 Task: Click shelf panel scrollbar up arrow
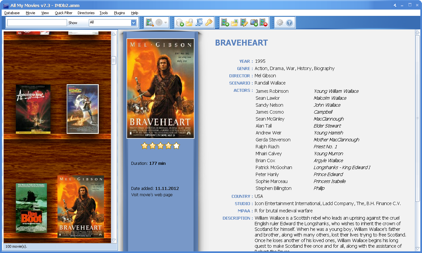pyautogui.click(x=114, y=34)
